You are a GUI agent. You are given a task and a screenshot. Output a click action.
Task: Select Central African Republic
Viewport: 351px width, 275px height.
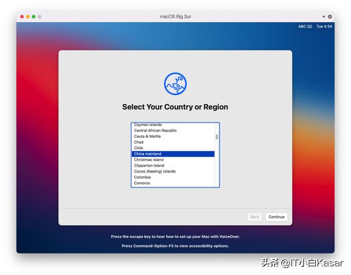(173, 130)
